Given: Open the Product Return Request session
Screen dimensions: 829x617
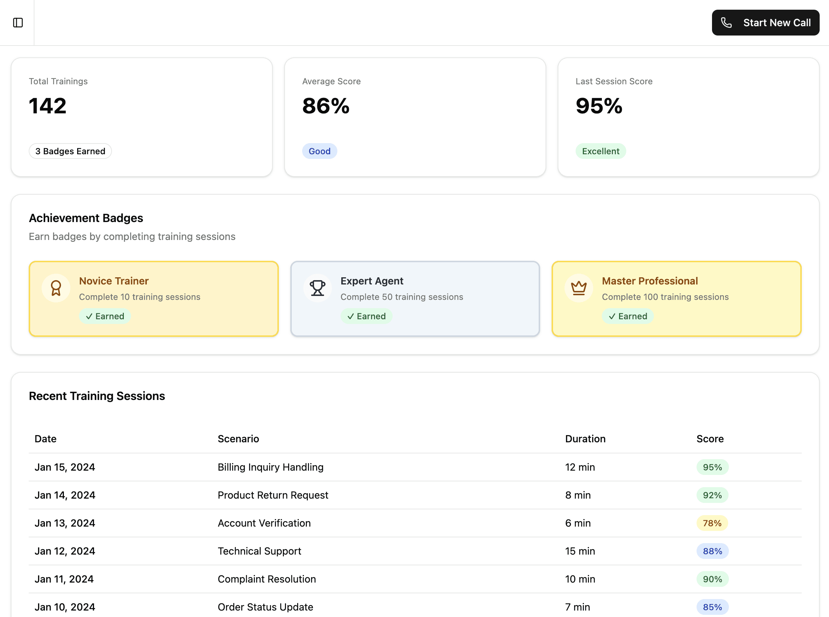Looking at the screenshot, I should tap(415, 495).
